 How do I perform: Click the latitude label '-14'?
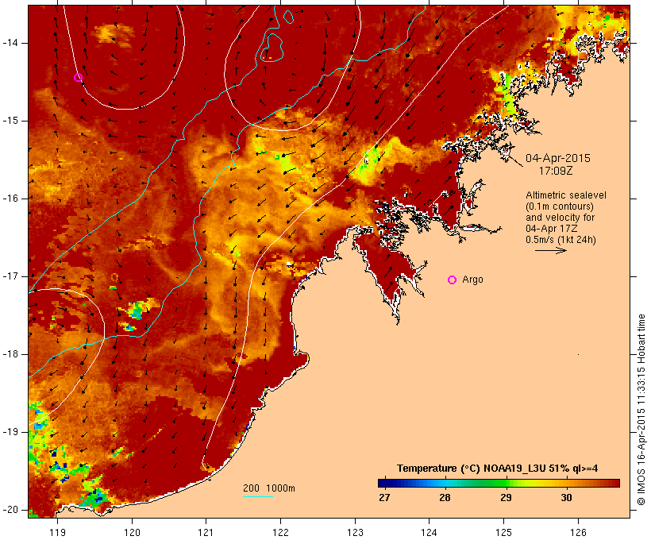10,43
